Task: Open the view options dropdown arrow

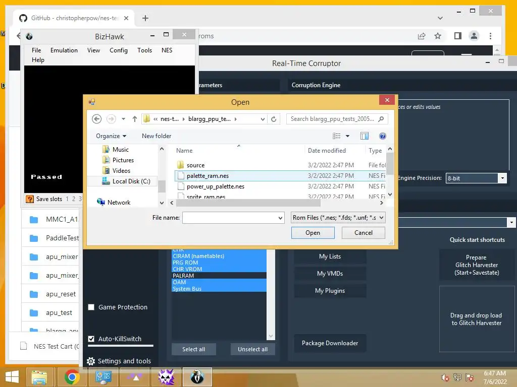Action: pyautogui.click(x=347, y=136)
